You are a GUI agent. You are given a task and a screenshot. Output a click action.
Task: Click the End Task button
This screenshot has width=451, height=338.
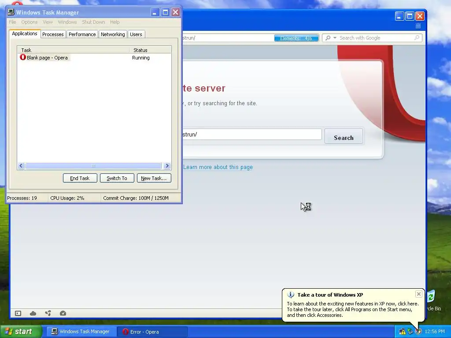[80, 178]
